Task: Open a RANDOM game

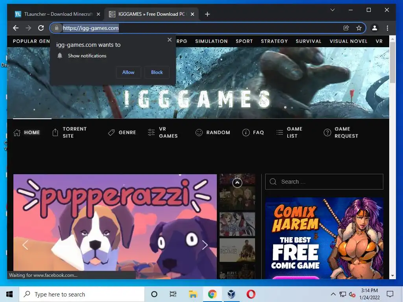Action: [x=218, y=133]
